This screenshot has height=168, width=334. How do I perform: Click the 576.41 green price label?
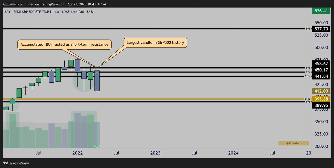tap(321, 11)
